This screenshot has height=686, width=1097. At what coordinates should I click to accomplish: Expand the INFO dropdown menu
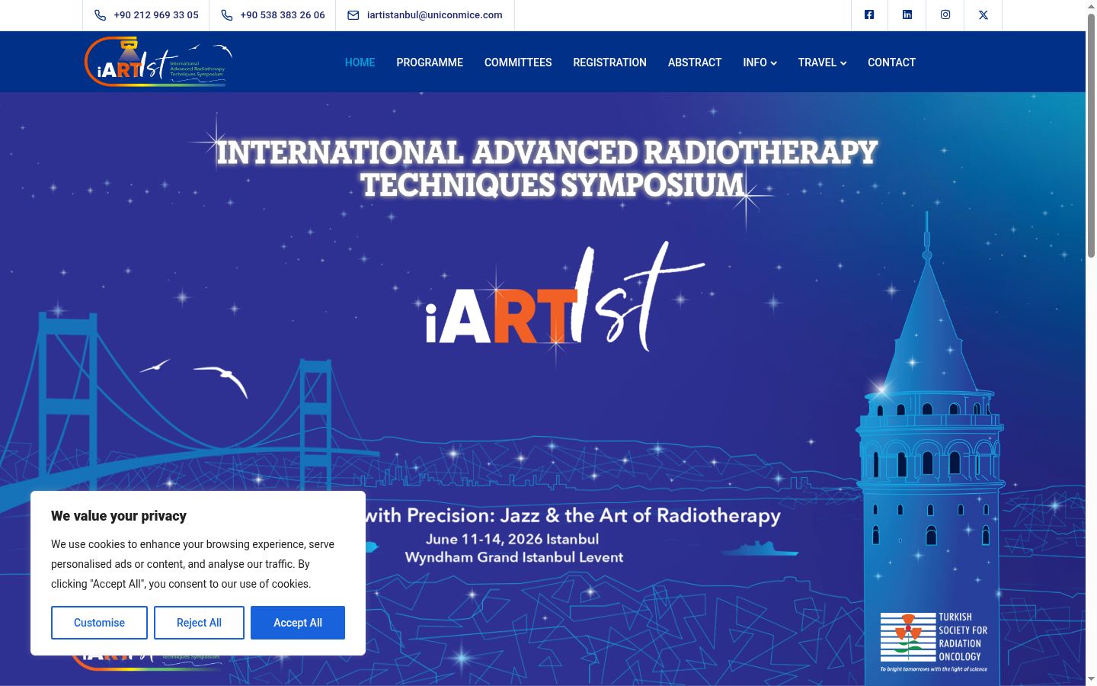760,63
